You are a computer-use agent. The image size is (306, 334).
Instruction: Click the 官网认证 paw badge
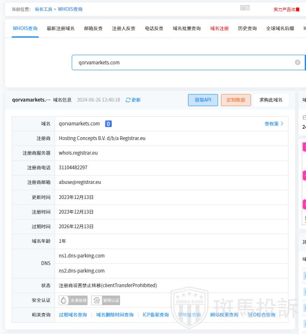[105, 300]
